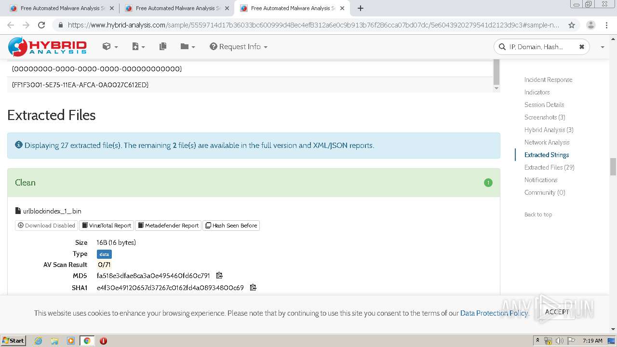Open the red security taskbar icon

(x=103, y=341)
